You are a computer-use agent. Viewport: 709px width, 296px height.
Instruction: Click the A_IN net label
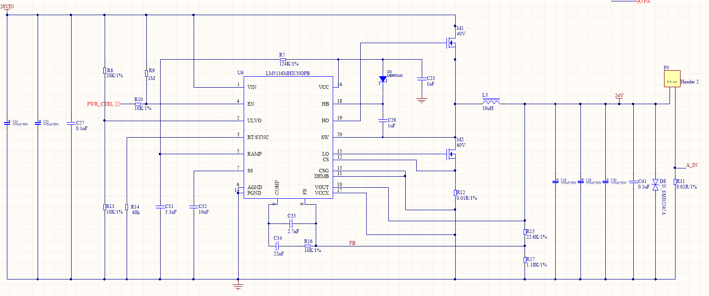pos(692,165)
